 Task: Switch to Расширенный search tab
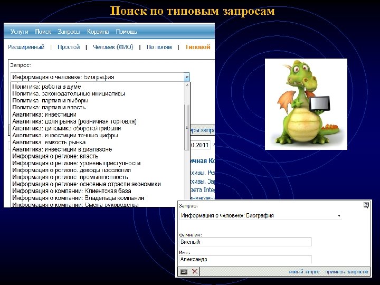coord(26,47)
